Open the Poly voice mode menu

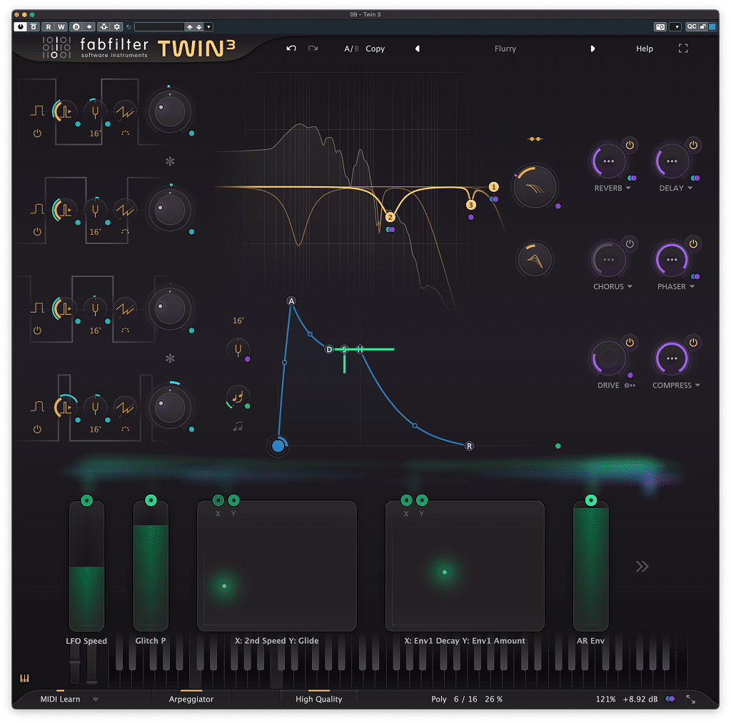[439, 699]
